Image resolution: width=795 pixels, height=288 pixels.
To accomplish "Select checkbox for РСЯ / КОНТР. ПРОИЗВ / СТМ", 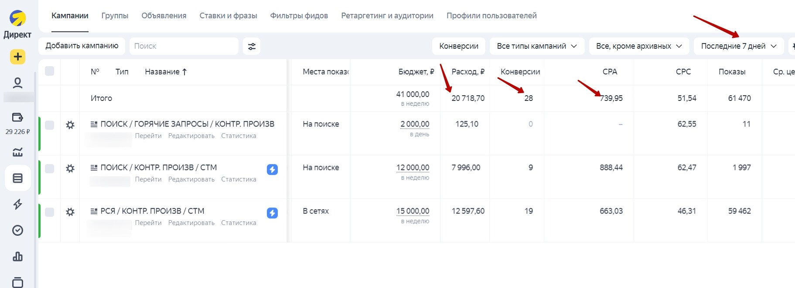I will (50, 212).
